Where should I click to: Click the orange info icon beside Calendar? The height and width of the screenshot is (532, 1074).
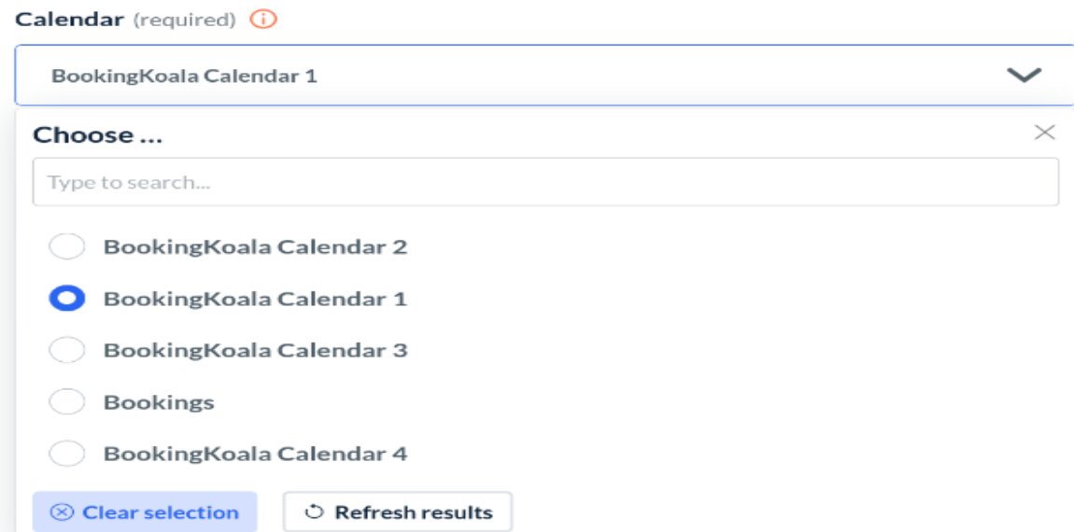[x=264, y=20]
